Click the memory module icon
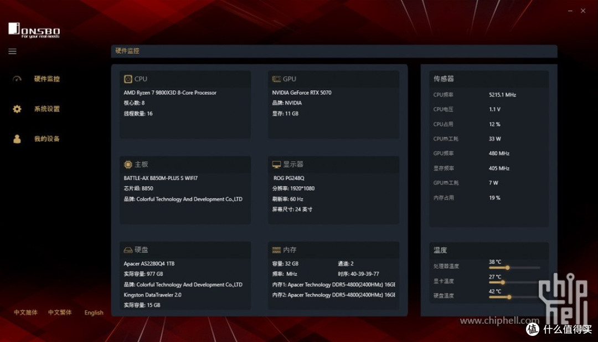Viewport: 598px width, 342px height. click(276, 250)
